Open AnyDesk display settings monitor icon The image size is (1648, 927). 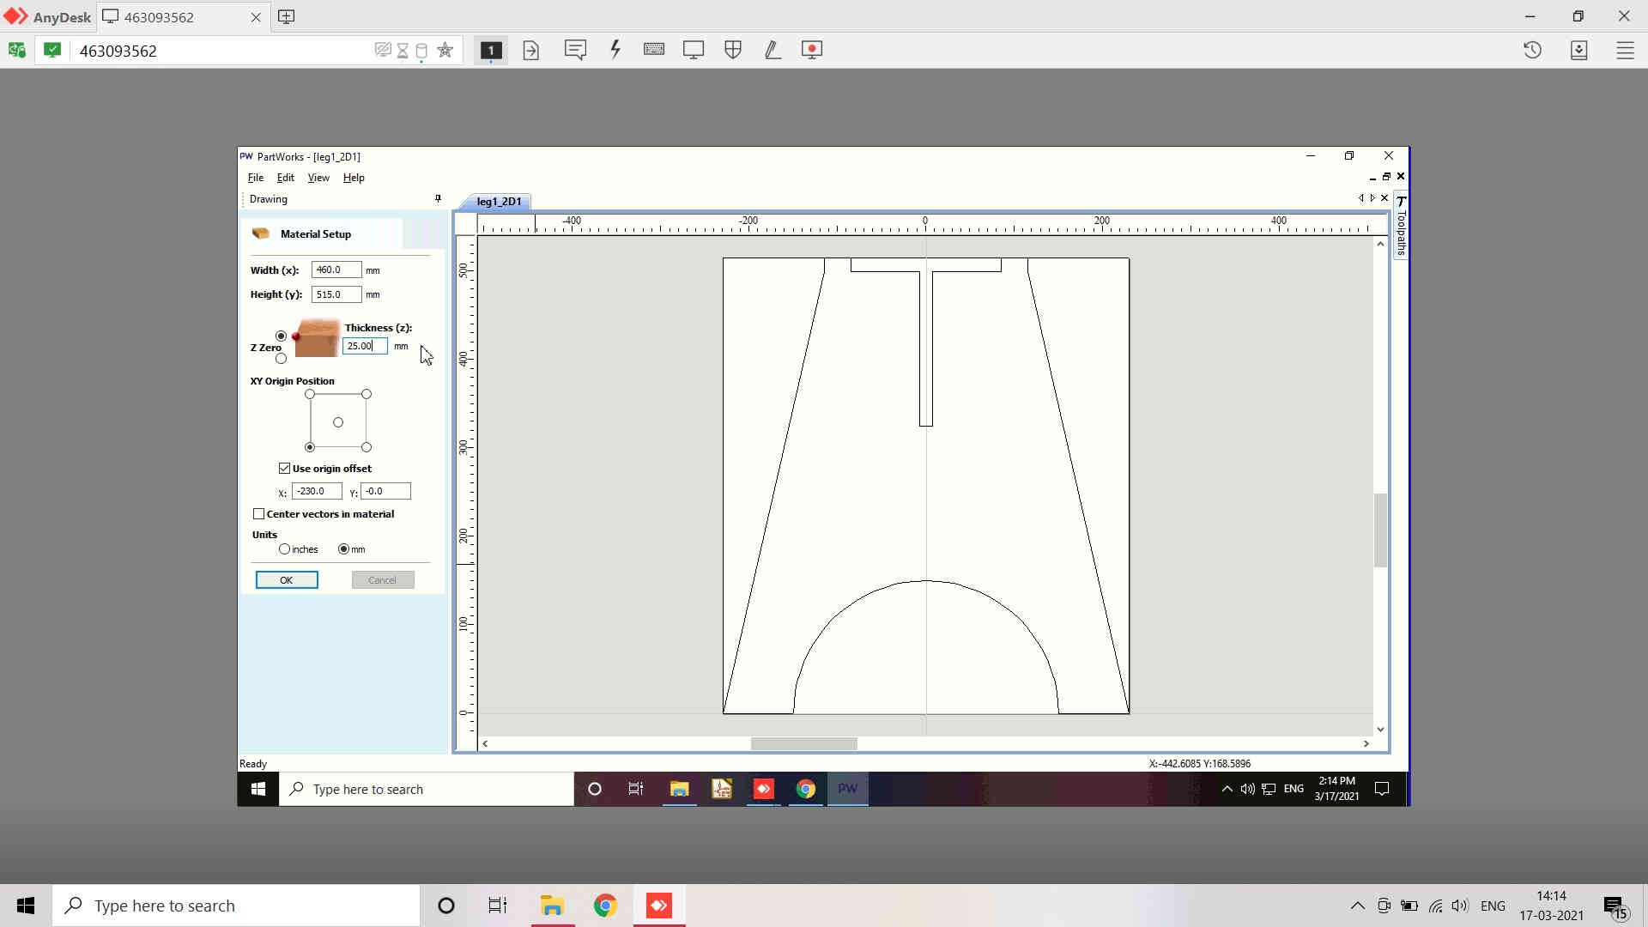[x=694, y=50]
